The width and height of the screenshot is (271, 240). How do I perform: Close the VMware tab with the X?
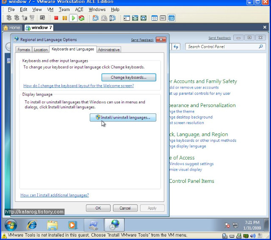pos(265,27)
